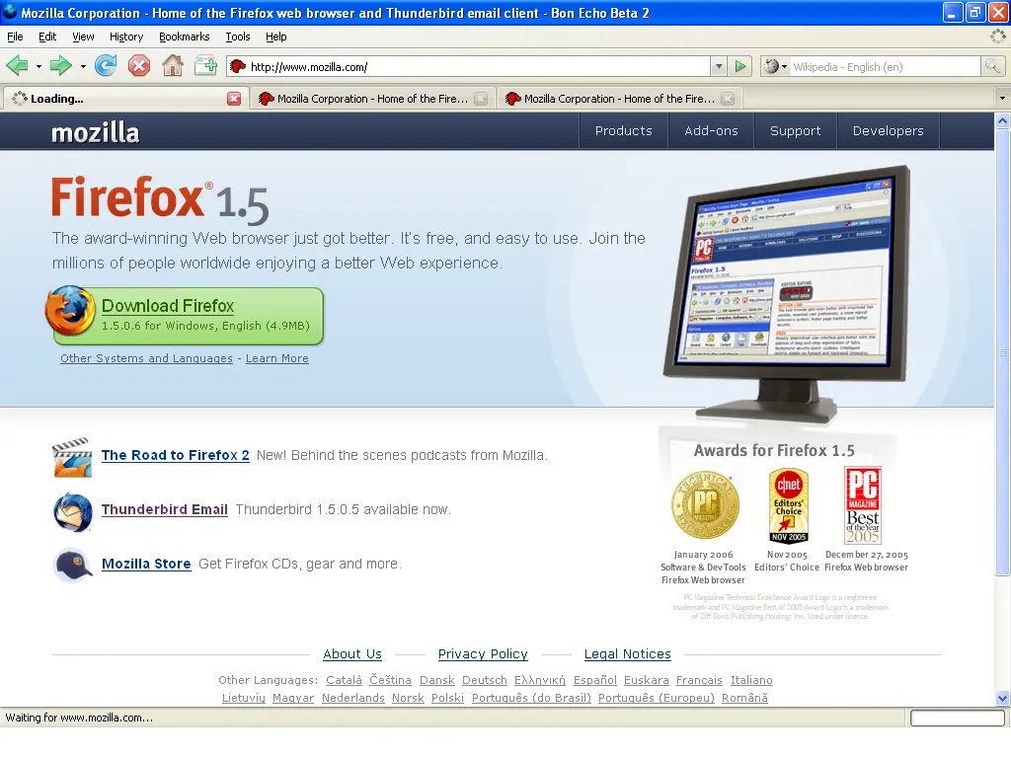This screenshot has height=758, width=1011.
Task: Open Other Systems and Languages link
Action: point(146,358)
